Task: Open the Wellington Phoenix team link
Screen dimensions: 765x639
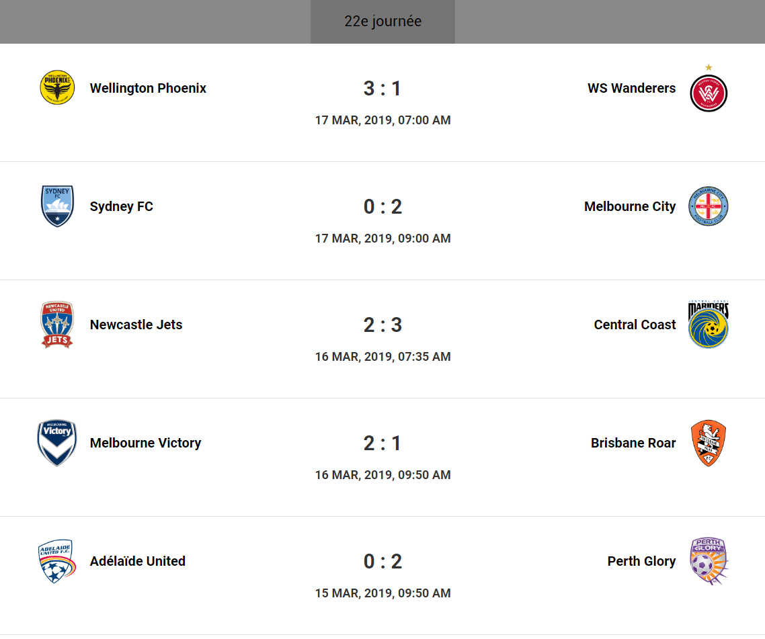Action: (148, 88)
